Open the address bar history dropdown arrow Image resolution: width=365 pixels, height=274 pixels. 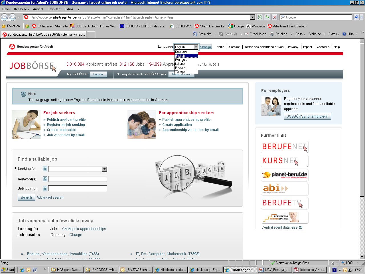pos(252,17)
